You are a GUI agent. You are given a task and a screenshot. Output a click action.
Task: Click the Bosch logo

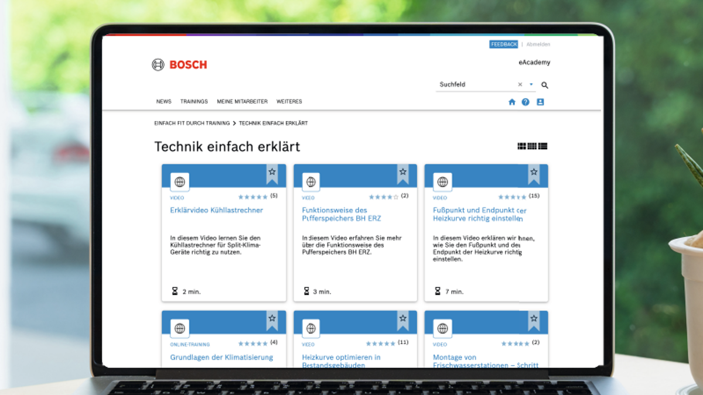pyautogui.click(x=179, y=65)
